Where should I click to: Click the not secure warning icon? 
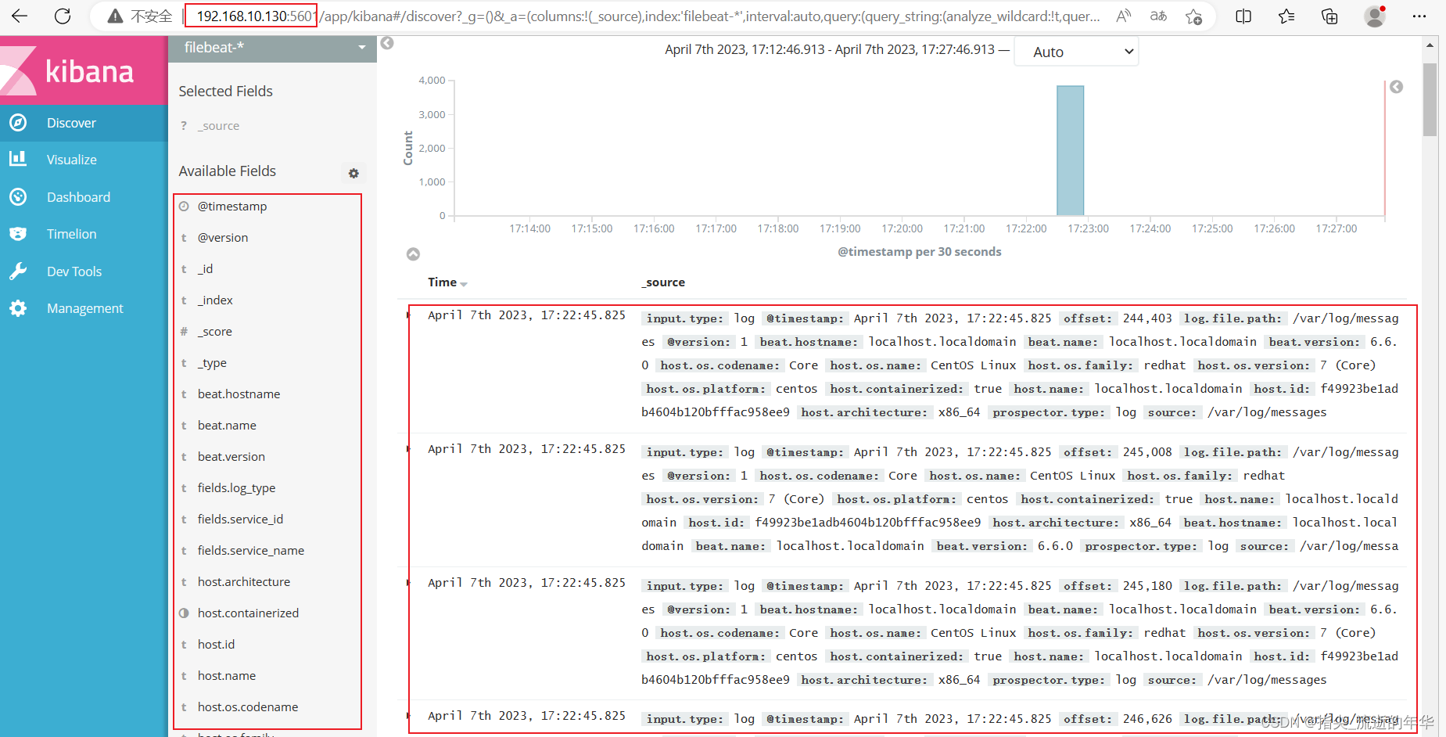pos(116,16)
